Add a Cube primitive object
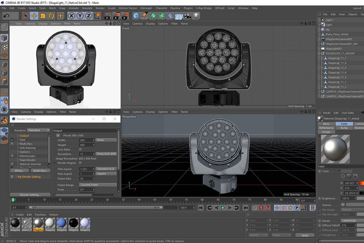The width and height of the screenshot is (364, 243). pos(136,16)
